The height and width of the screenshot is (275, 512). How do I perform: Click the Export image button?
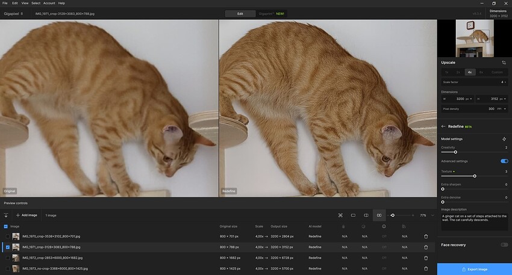pos(475,269)
